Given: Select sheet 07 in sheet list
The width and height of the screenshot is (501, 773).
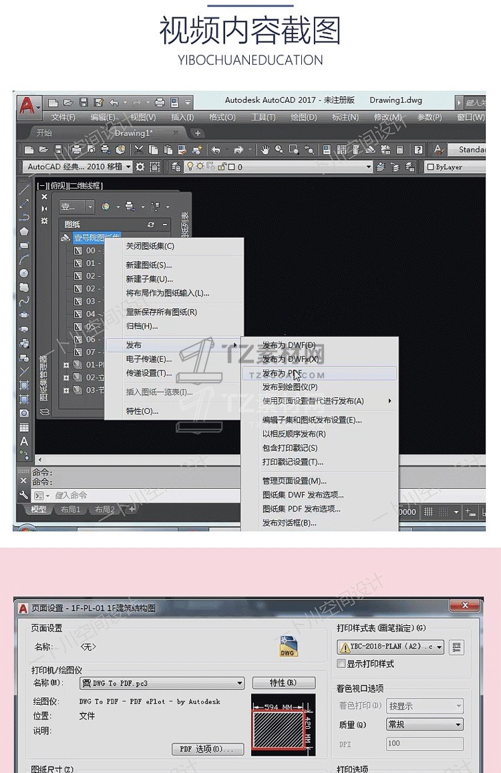Looking at the screenshot, I should [89, 352].
